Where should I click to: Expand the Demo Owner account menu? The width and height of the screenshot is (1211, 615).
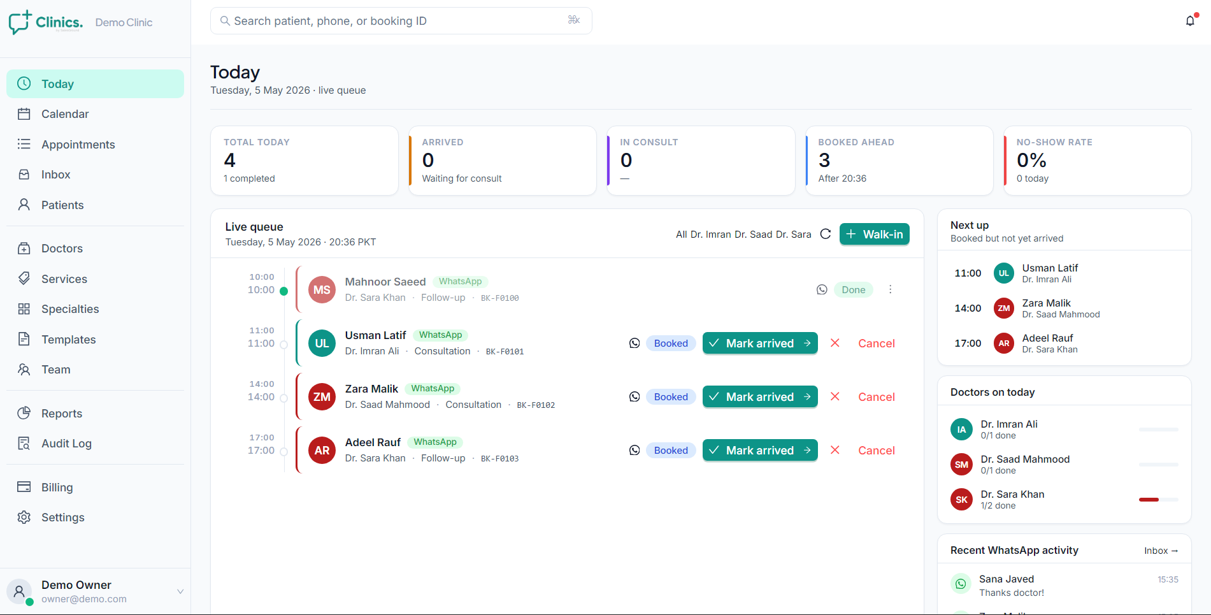[180, 591]
